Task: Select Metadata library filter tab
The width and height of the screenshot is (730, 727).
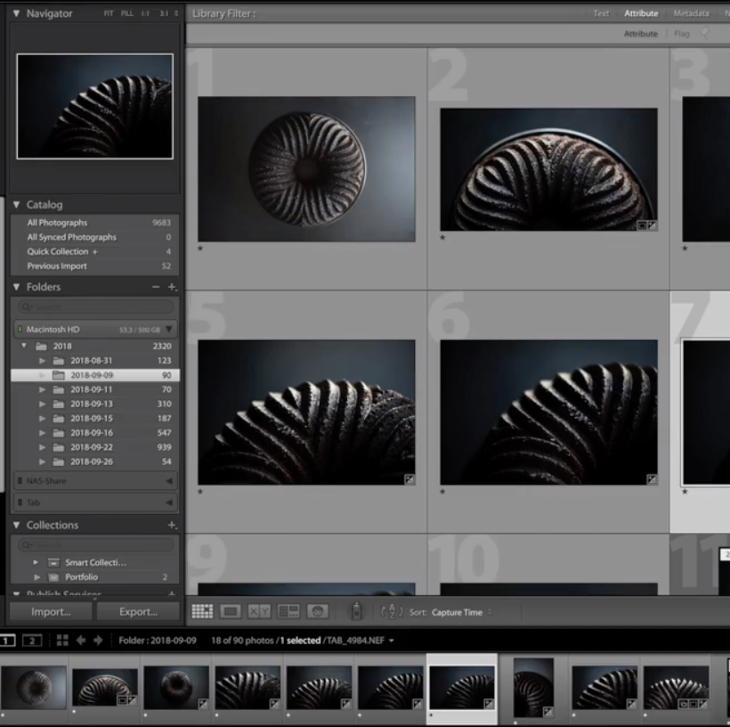Action: pos(691,13)
